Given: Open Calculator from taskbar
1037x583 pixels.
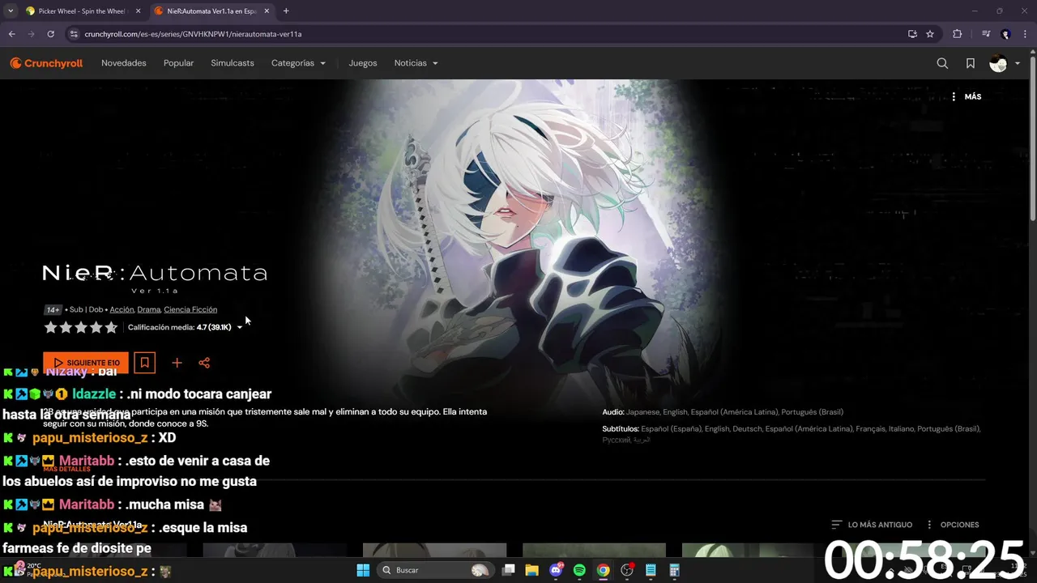Looking at the screenshot, I should coord(674,570).
